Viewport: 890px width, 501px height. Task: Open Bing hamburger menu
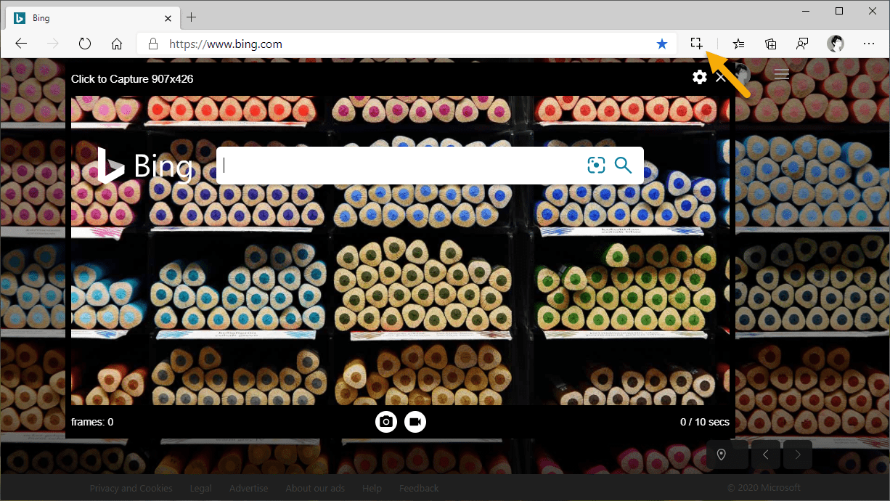coord(781,75)
